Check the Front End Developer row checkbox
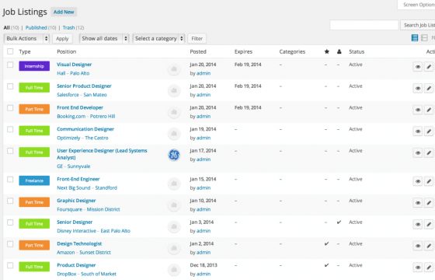This screenshot has height=280, width=435. pyautogui.click(x=10, y=108)
